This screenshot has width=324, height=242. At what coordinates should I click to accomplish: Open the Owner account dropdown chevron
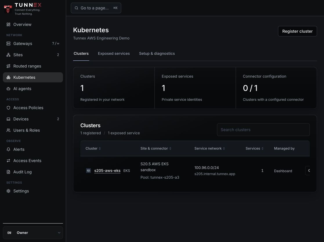click(59, 233)
